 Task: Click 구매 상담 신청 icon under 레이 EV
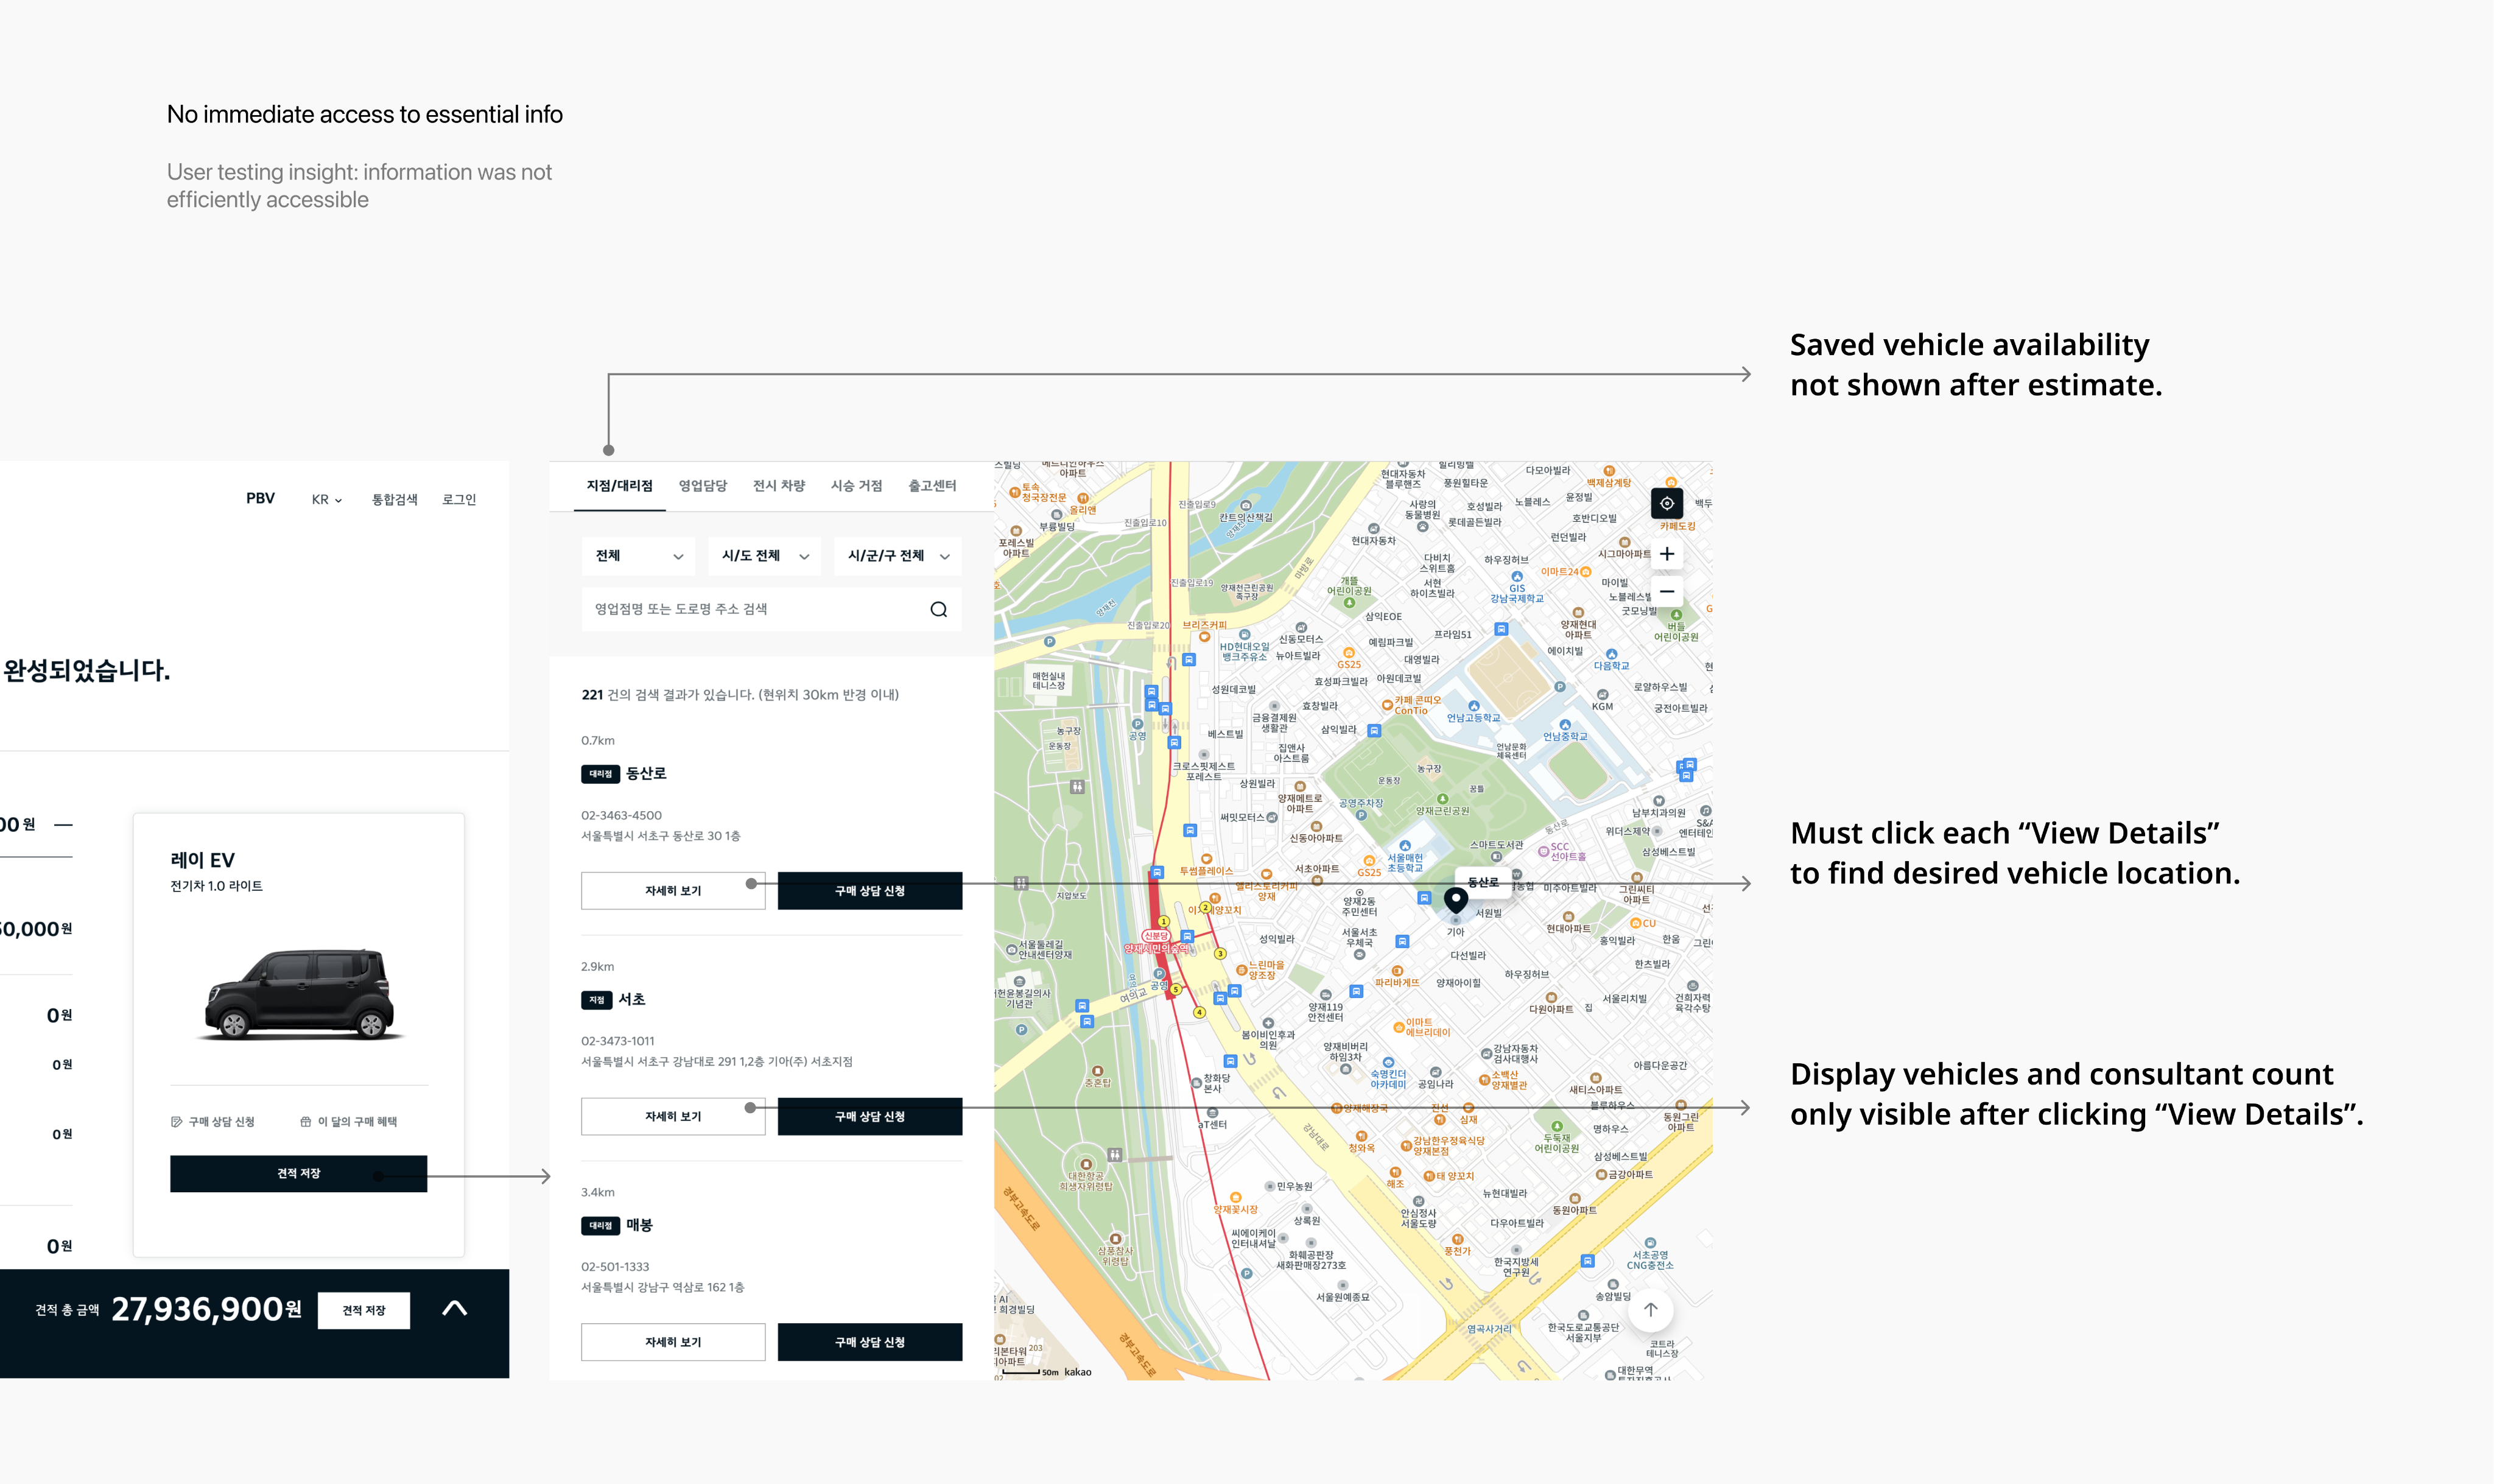177,1122
